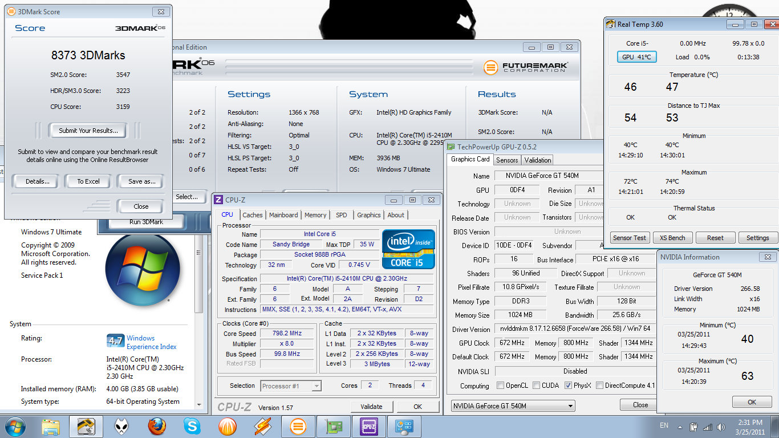
Task: Open the Graphics tab in CPU-Z
Action: click(369, 215)
